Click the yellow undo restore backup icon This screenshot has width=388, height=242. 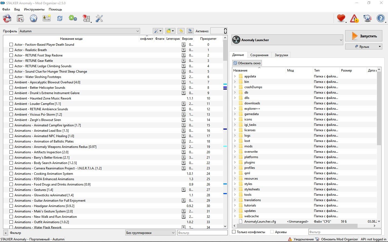[x=181, y=31]
